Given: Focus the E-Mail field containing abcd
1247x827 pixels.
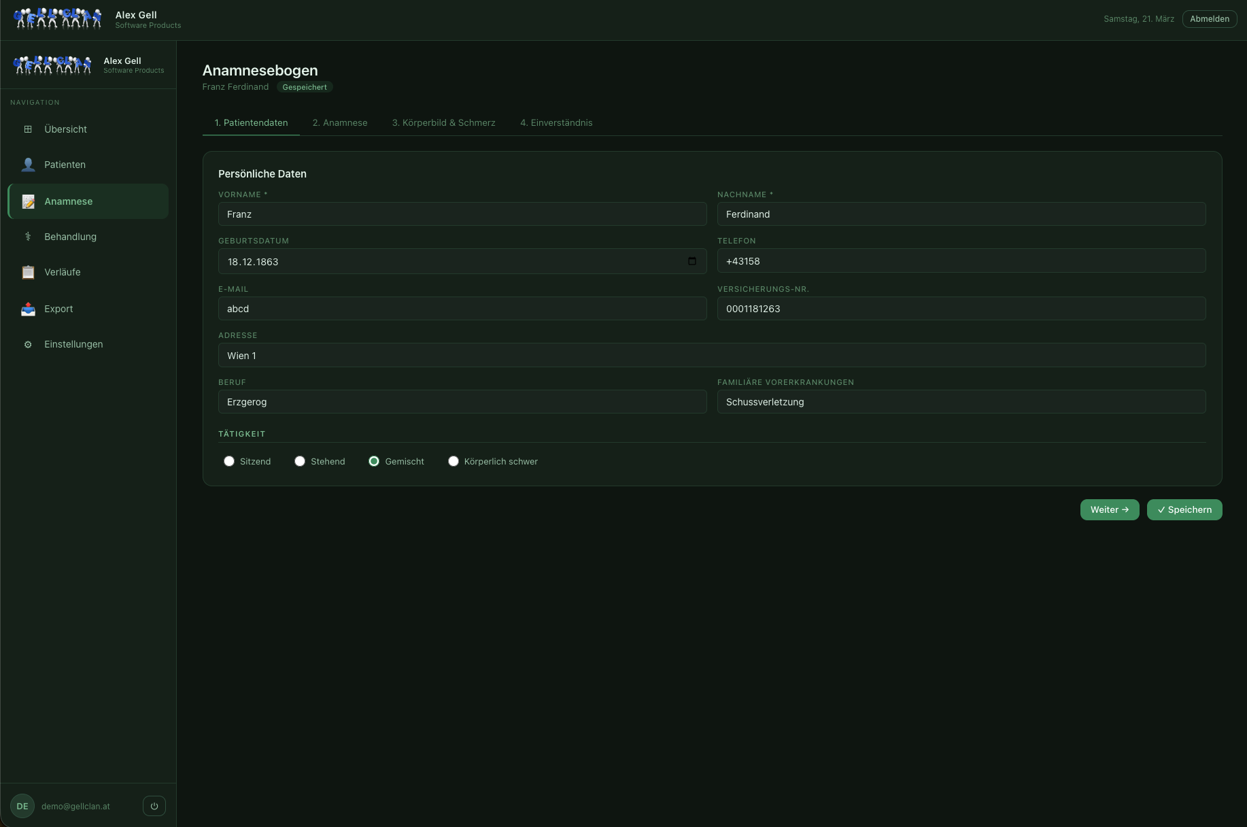Looking at the screenshot, I should point(462,309).
